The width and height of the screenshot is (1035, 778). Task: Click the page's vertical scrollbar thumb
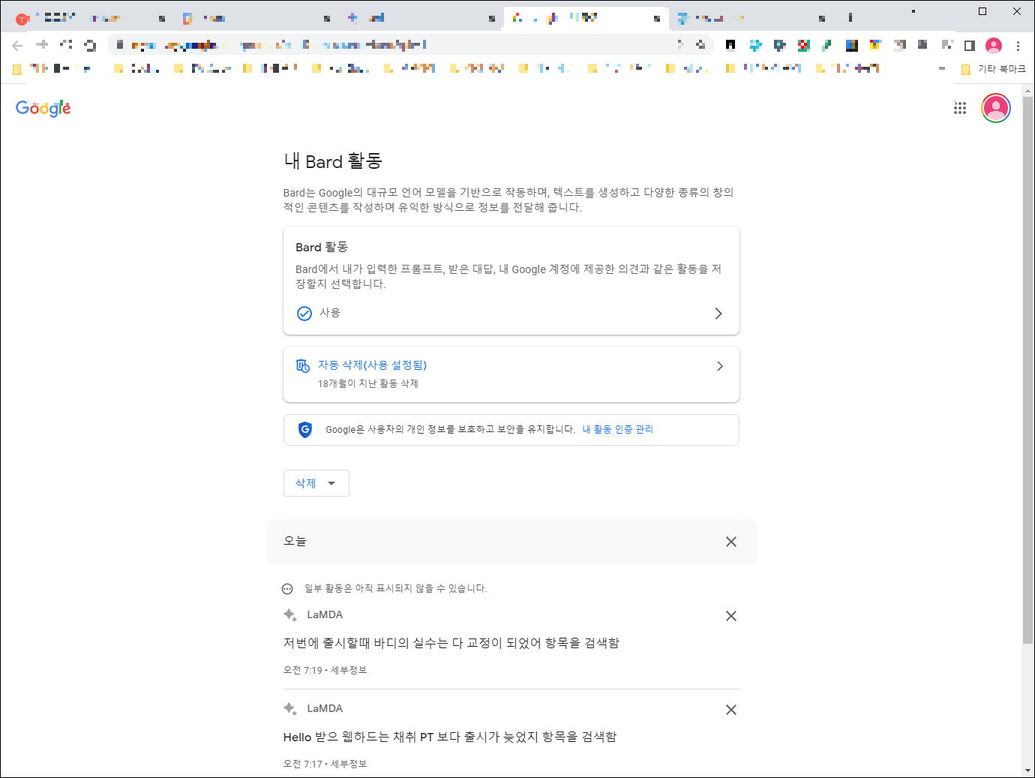[x=1027, y=369]
